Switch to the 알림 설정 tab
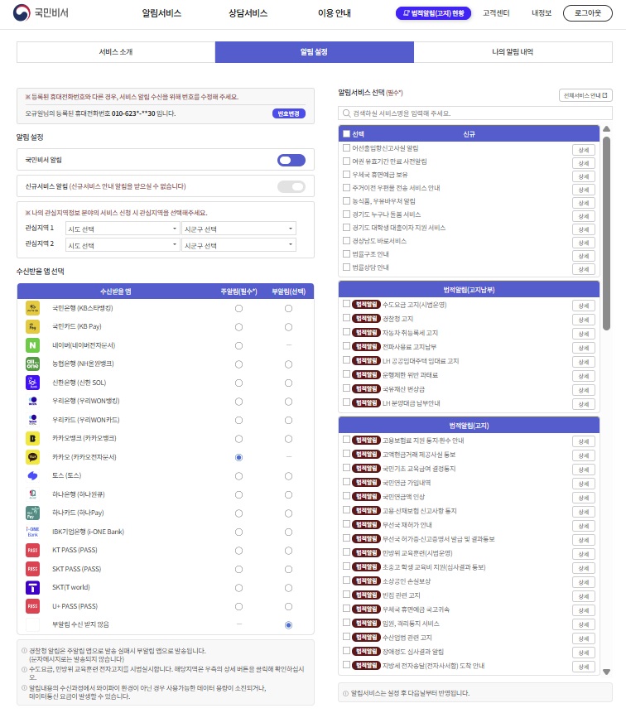 pyautogui.click(x=314, y=52)
